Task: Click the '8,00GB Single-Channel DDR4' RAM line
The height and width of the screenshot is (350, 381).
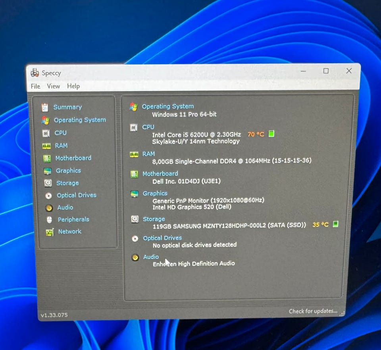Action: 232,161
